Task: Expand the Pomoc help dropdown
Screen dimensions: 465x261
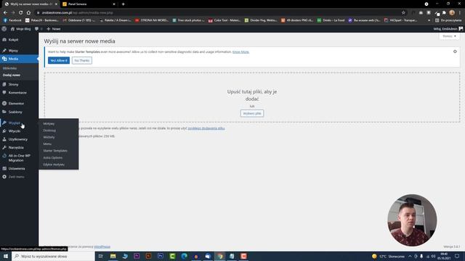Action: click(449, 36)
